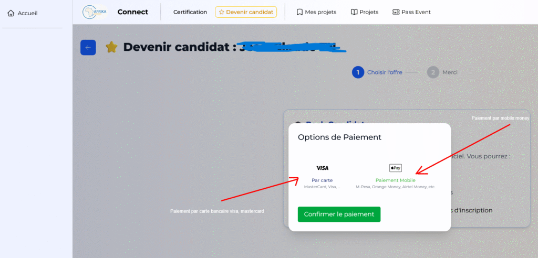
Task: Click the gold star next to page title
Action: pyautogui.click(x=111, y=47)
